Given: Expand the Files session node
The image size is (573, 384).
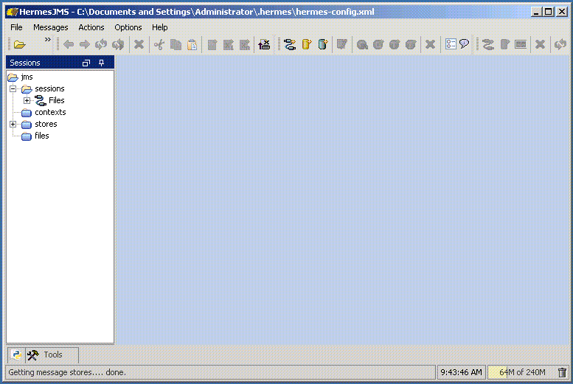Looking at the screenshot, I should [x=27, y=100].
